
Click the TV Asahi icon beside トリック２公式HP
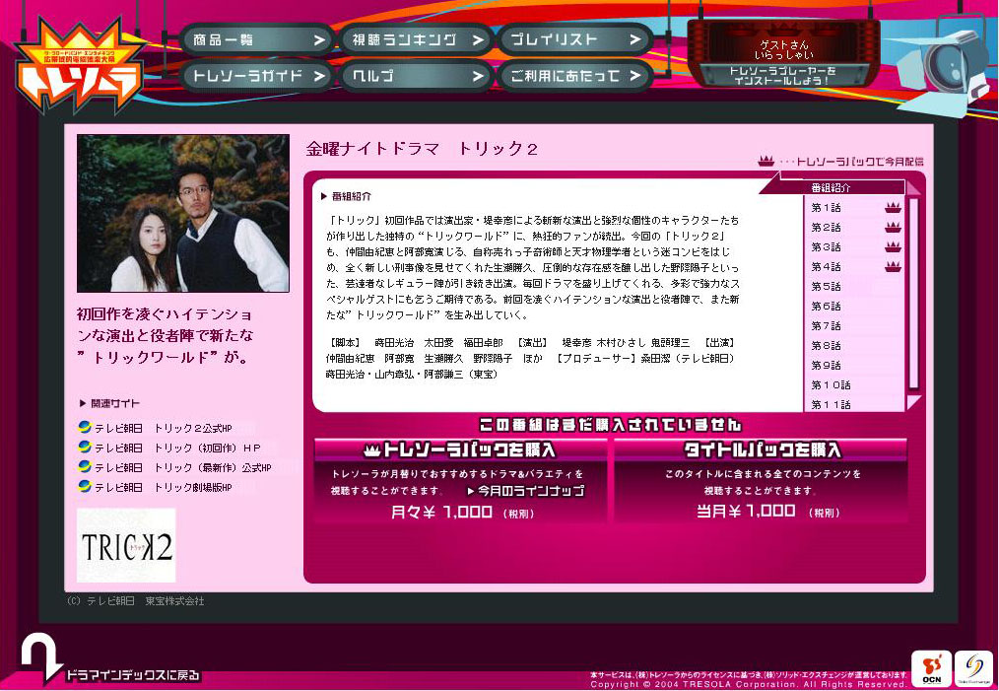(84, 427)
